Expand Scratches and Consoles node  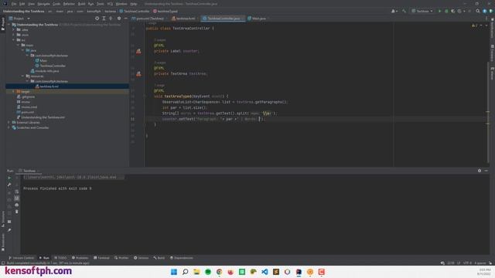(x=9, y=127)
